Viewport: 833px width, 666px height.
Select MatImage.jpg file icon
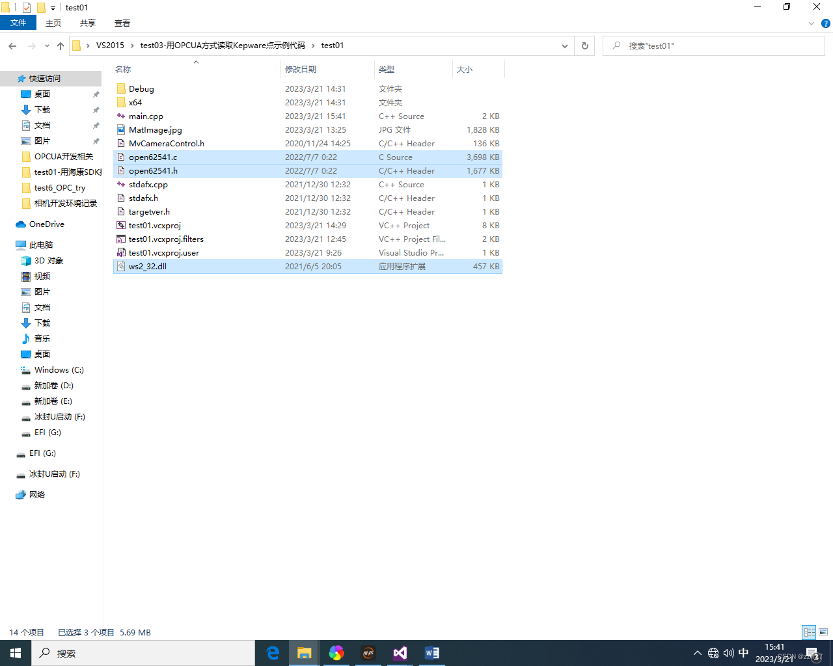click(x=121, y=130)
